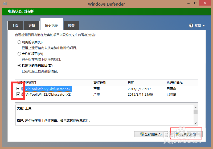Click the description pane scrollbar thumb
Screen dimensions: 213x149
pyautogui.click(x=195, y=112)
